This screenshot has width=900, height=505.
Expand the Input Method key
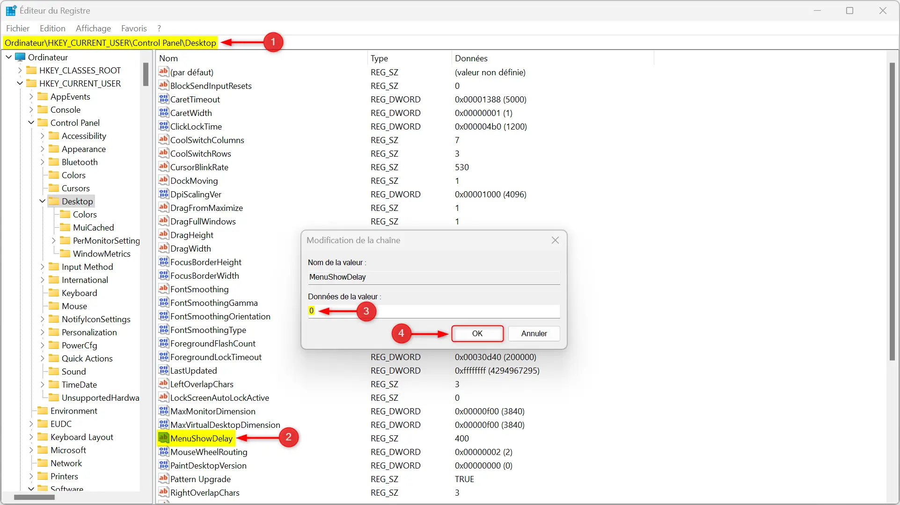point(42,267)
